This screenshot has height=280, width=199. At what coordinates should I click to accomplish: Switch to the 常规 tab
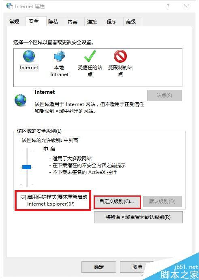[x=14, y=22]
